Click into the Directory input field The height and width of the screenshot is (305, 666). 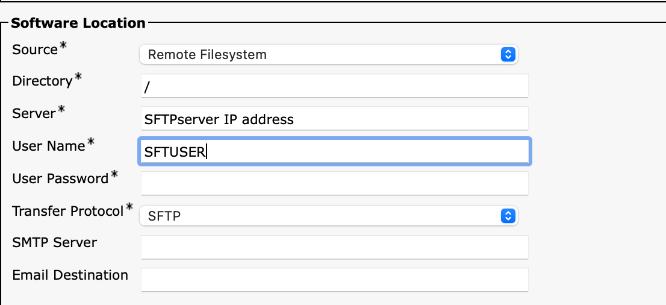tap(334, 86)
